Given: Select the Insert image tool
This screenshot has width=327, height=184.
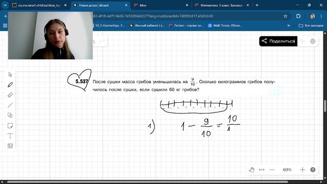Looking at the screenshot, I should (x=10, y=146).
